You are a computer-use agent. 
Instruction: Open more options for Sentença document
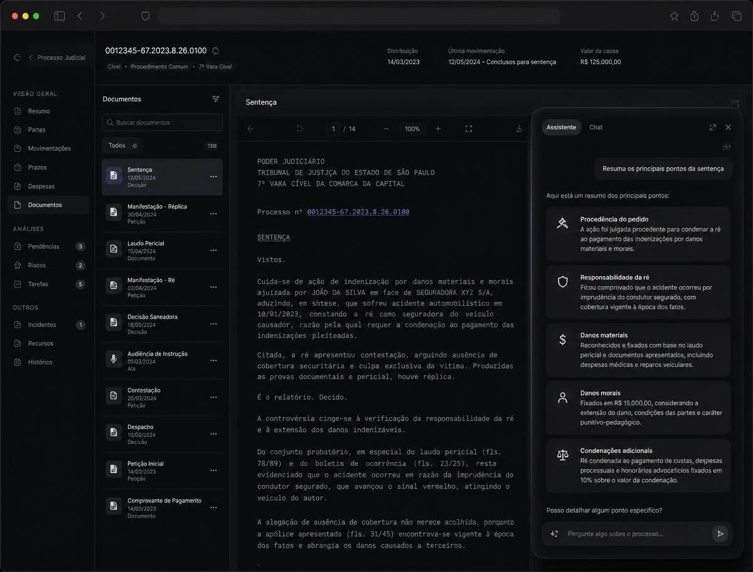click(x=213, y=177)
